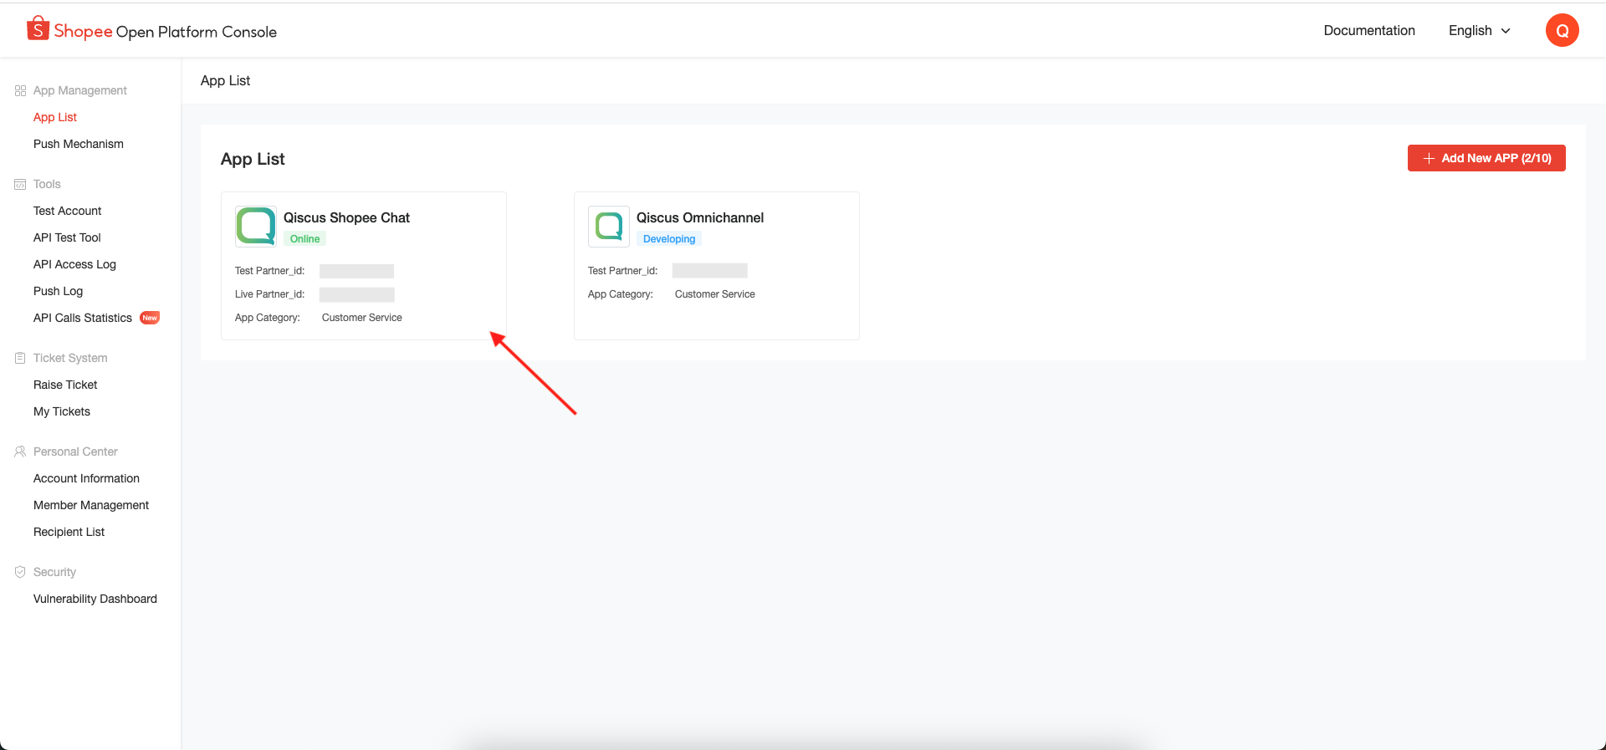
Task: Open Member Management
Action: tap(91, 505)
